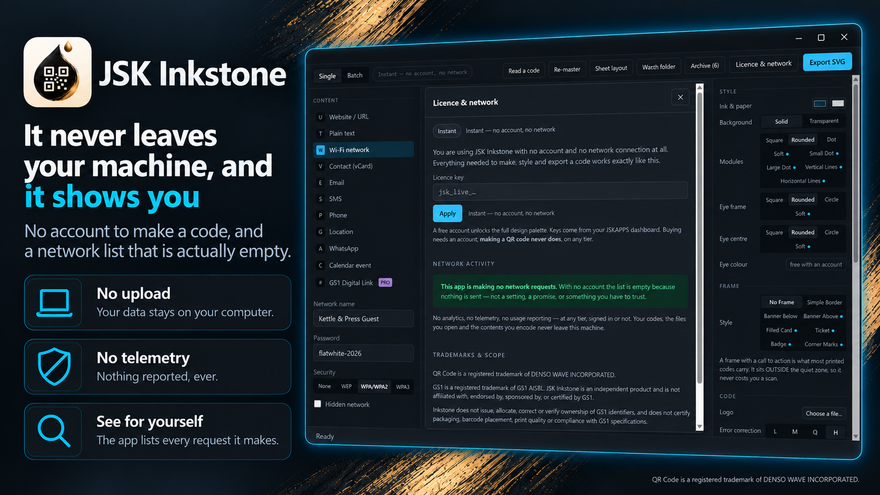Set security to WEP
The height and width of the screenshot is (495, 880).
[346, 387]
